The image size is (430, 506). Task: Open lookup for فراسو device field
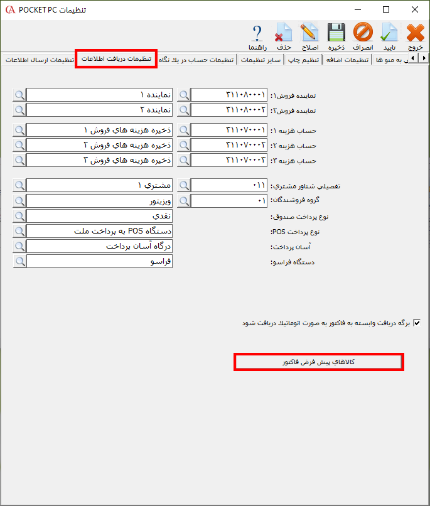pyautogui.click(x=19, y=261)
